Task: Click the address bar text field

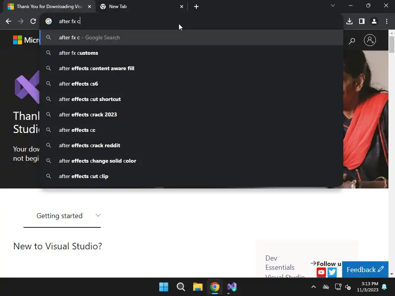Action: pyautogui.click(x=191, y=22)
